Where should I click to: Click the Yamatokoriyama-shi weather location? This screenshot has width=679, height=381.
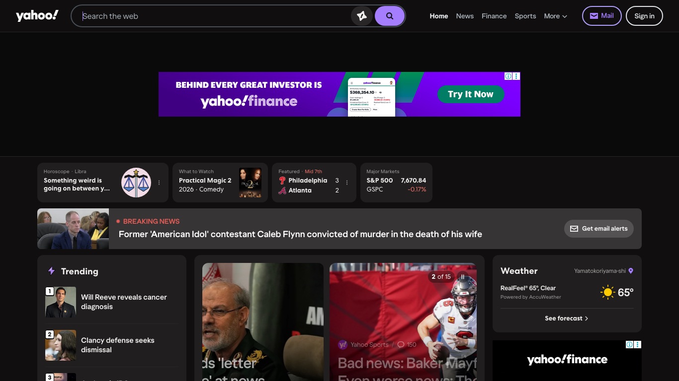tap(600, 271)
